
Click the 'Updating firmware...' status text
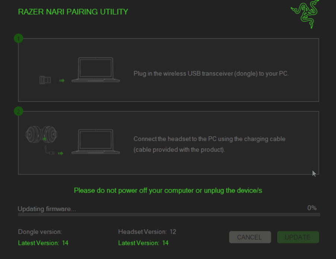click(x=47, y=209)
